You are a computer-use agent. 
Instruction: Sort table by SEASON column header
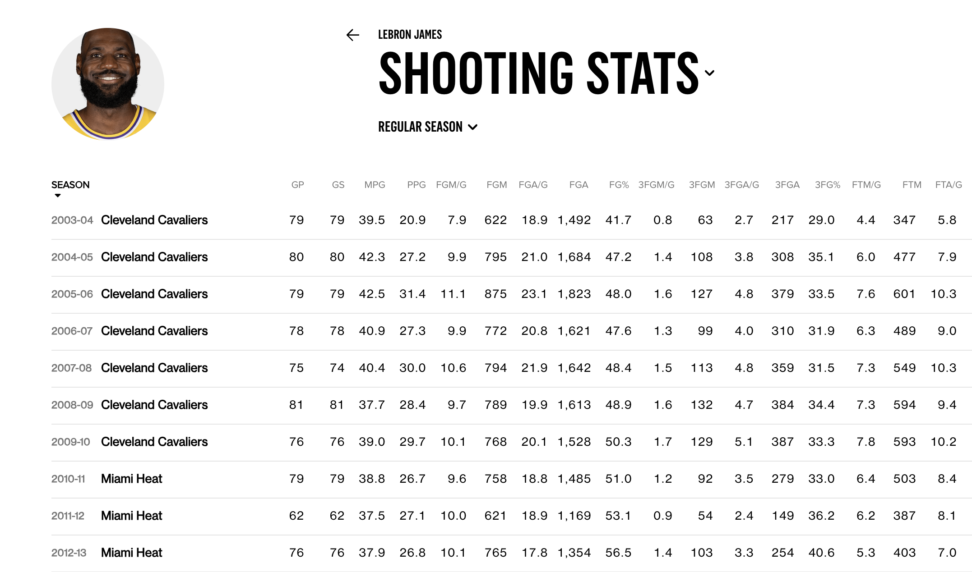point(70,185)
